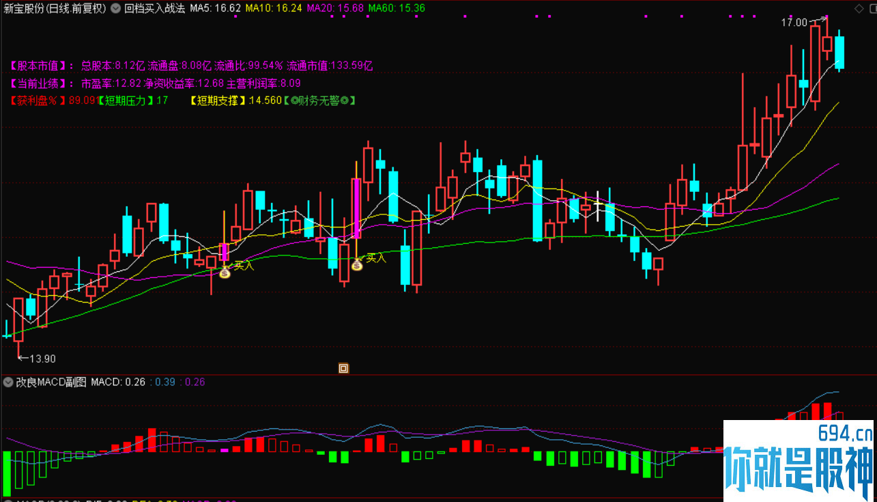Click the first 买入 money bag icon

click(225, 273)
